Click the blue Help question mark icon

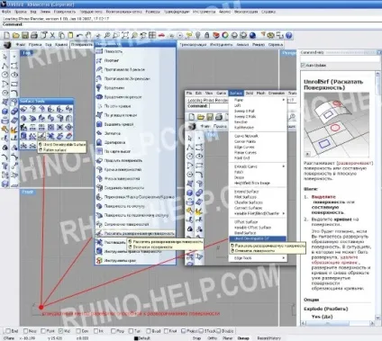(x=288, y=35)
